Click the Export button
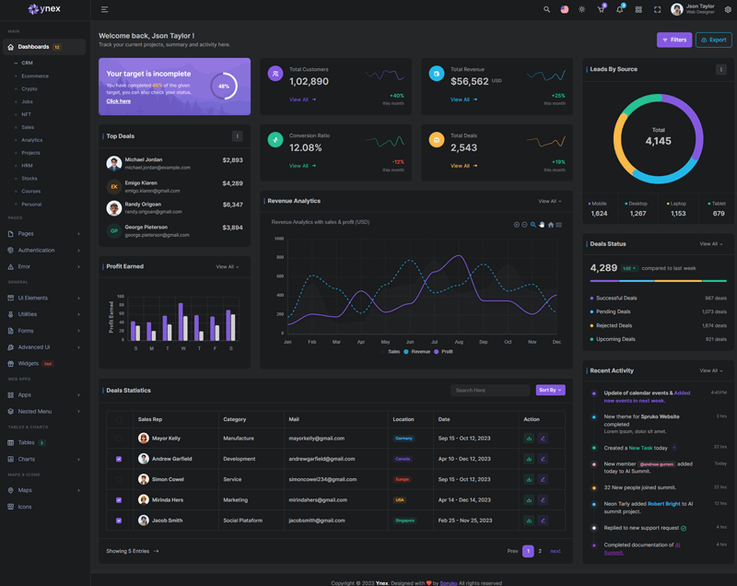The height and width of the screenshot is (586, 737). click(714, 40)
